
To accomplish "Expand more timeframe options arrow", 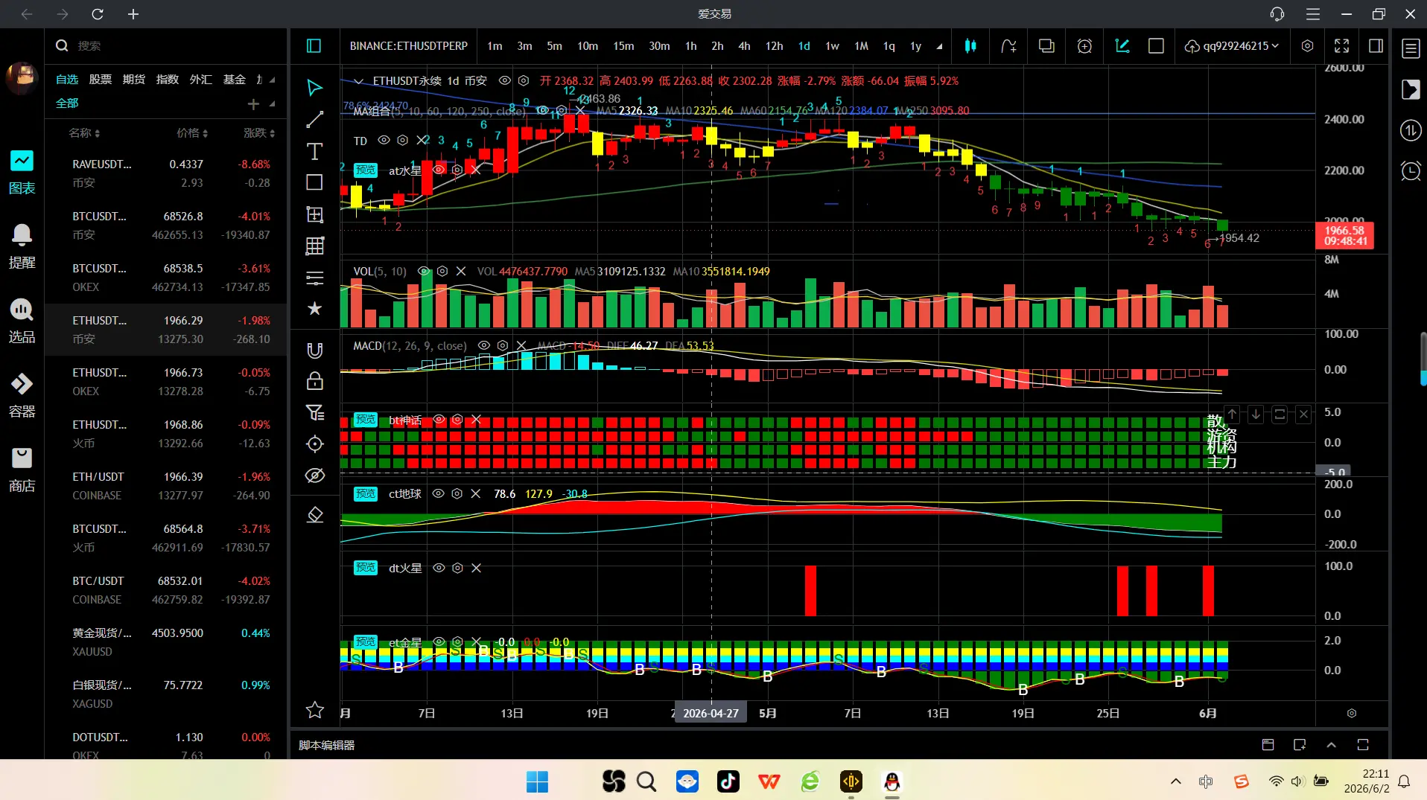I will click(939, 46).
